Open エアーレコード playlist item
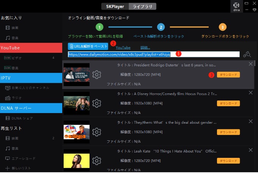 [20, 158]
